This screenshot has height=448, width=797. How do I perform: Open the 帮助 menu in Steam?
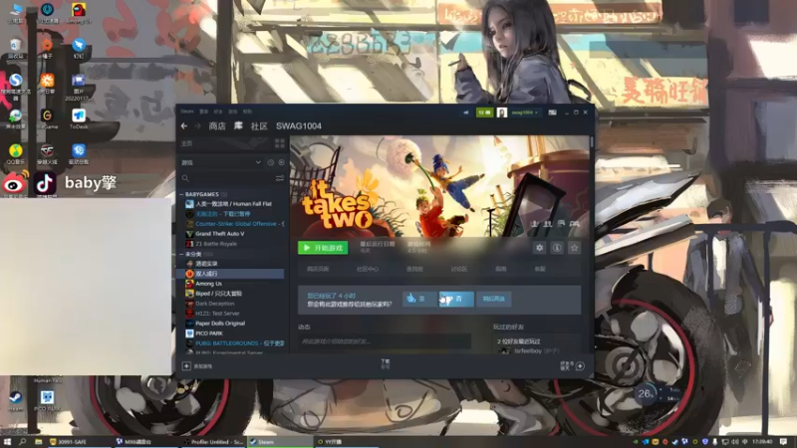click(x=247, y=112)
